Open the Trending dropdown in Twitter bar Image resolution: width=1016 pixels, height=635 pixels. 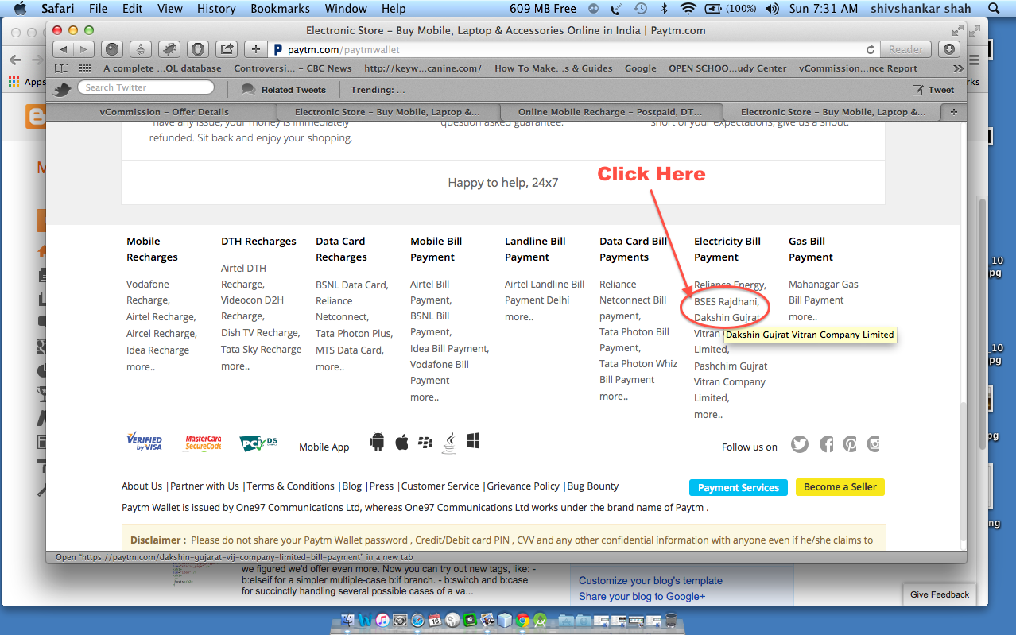click(x=378, y=90)
